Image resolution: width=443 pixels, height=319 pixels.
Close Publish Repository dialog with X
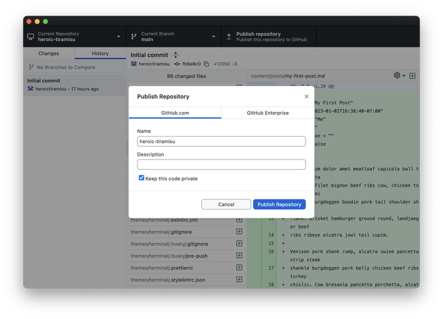point(306,97)
